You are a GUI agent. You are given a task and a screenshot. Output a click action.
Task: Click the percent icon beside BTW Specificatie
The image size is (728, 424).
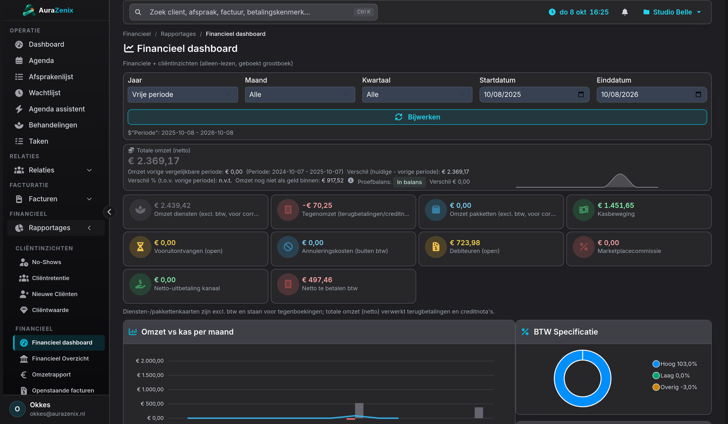pyautogui.click(x=525, y=332)
